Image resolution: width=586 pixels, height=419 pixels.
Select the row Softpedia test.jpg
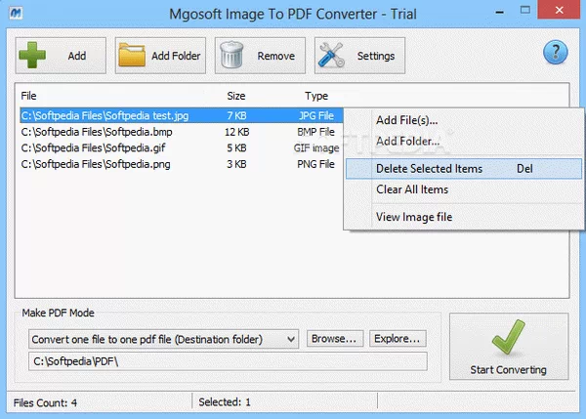182,115
